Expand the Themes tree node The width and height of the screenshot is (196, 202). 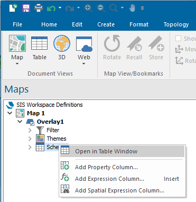coord(30,139)
